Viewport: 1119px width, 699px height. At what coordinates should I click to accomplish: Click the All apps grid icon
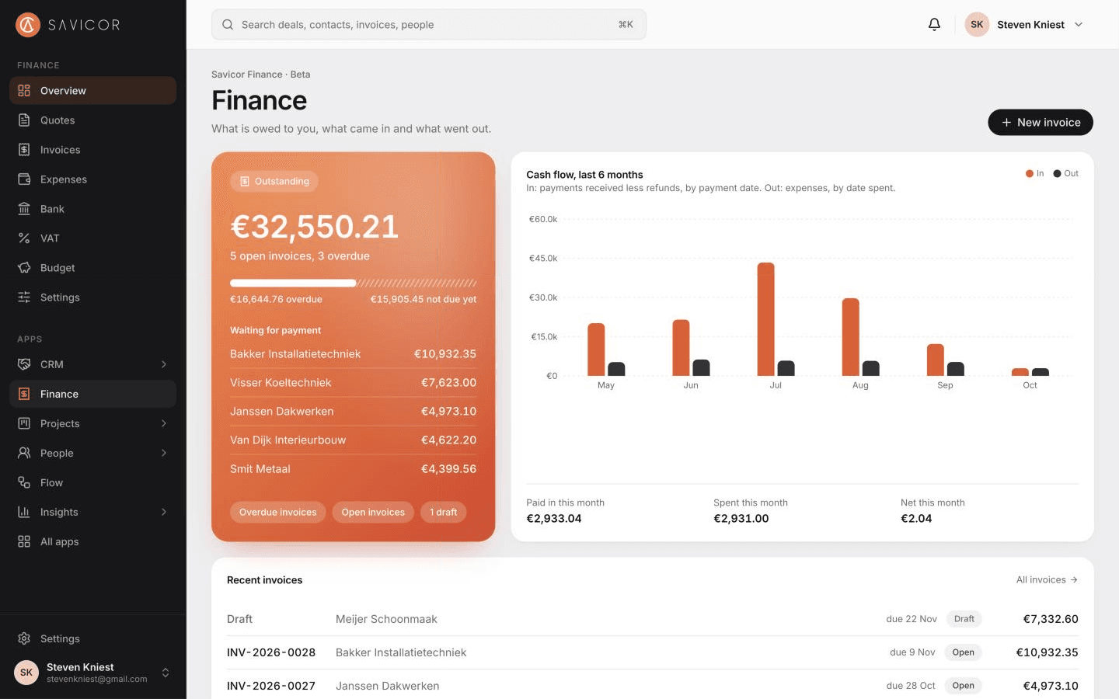click(24, 541)
